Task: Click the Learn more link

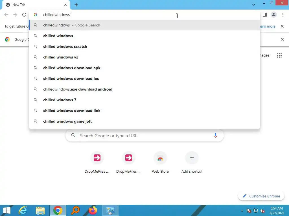Action: [268, 26]
